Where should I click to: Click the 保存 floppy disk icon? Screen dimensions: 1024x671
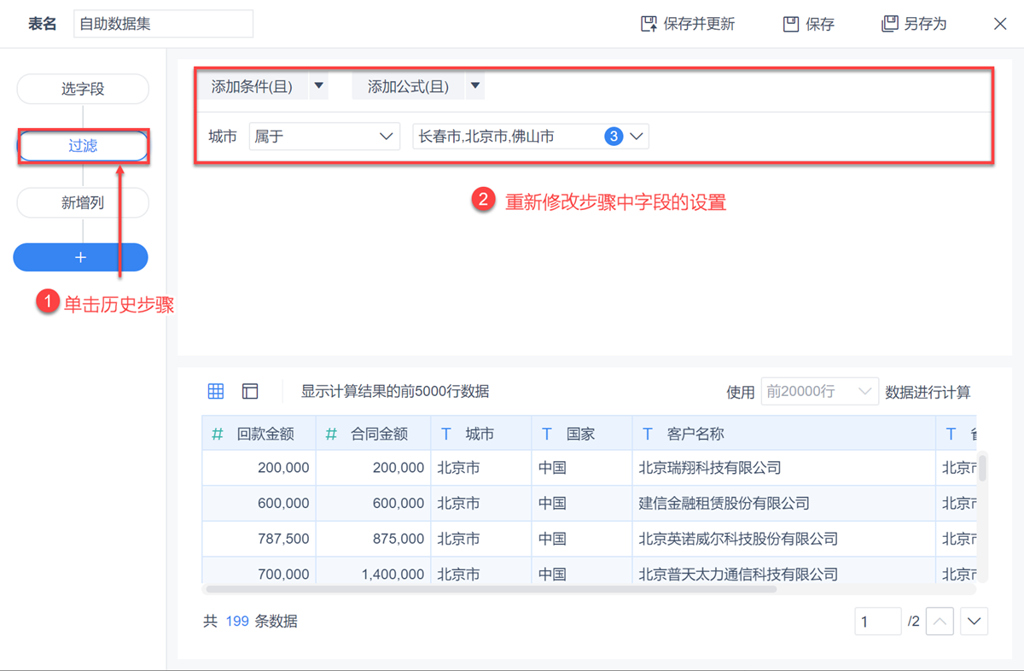pos(791,24)
